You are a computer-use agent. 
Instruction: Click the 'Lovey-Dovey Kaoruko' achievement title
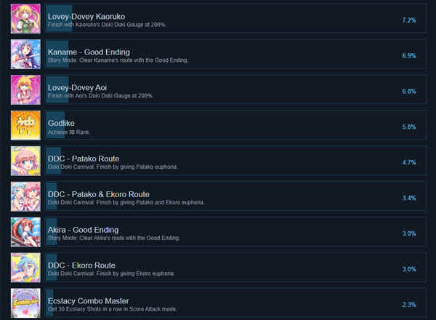pos(86,17)
